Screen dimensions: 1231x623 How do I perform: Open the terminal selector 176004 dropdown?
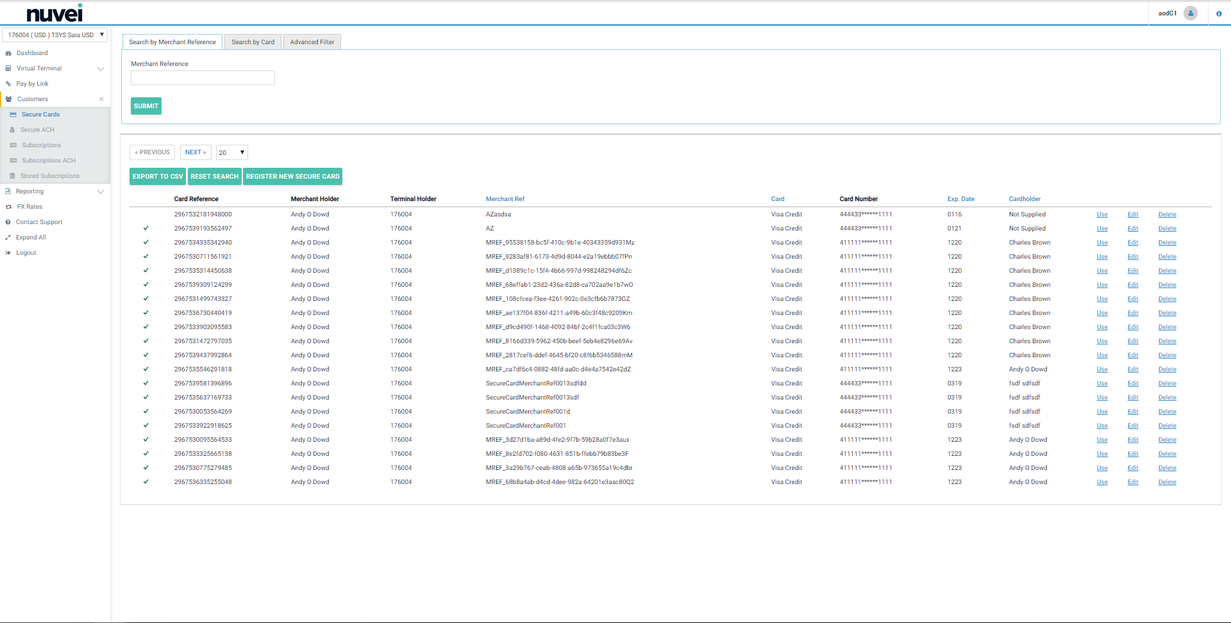[55, 35]
